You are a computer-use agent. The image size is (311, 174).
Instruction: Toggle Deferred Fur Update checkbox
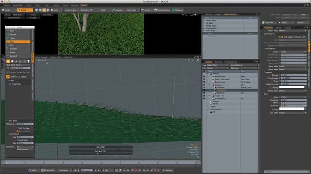(8, 77)
